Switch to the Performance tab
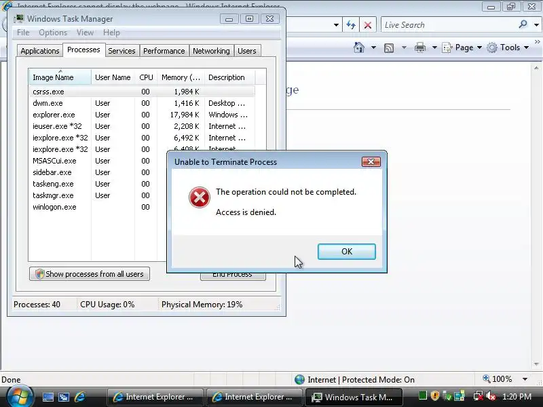 (164, 51)
